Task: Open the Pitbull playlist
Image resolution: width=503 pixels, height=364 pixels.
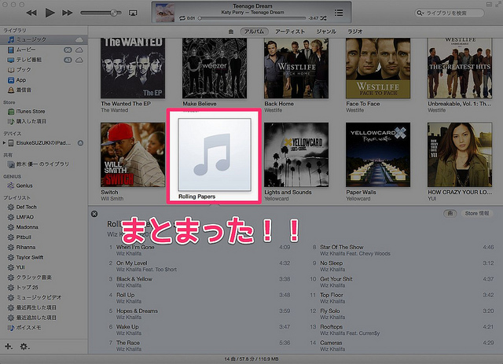Action: (44, 237)
